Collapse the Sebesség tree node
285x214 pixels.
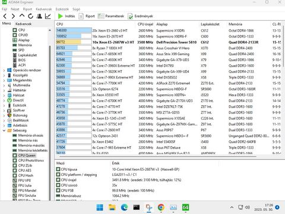[4, 130]
